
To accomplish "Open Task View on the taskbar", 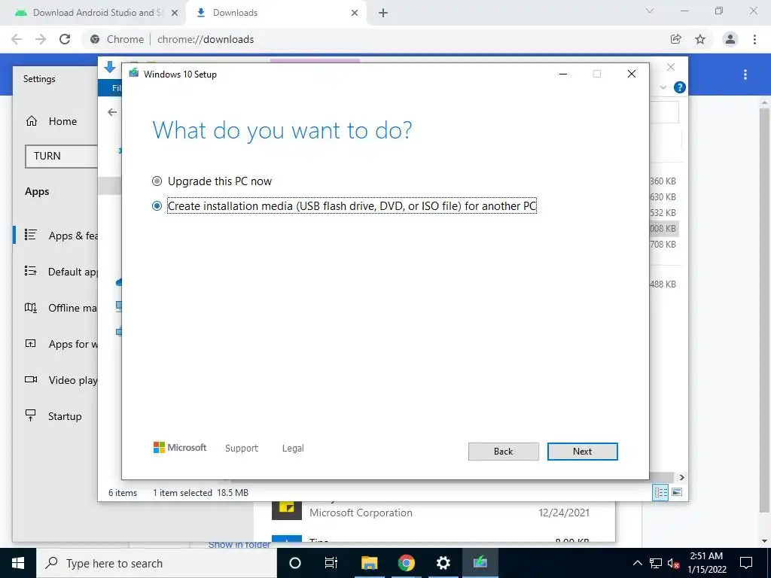I will coord(331,563).
